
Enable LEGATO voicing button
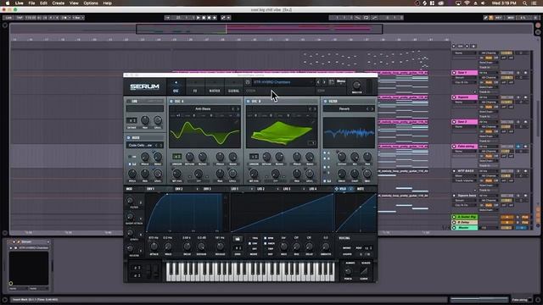pos(347,254)
